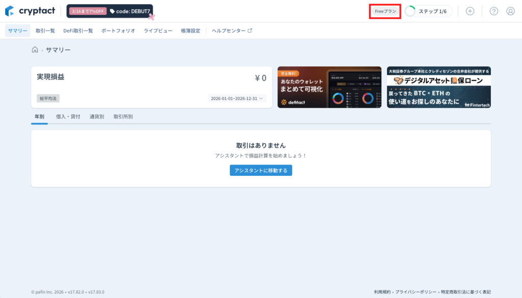Image resolution: width=522 pixels, height=298 pixels.
Task: Click the defitact wallet banner
Action: (x=329, y=87)
